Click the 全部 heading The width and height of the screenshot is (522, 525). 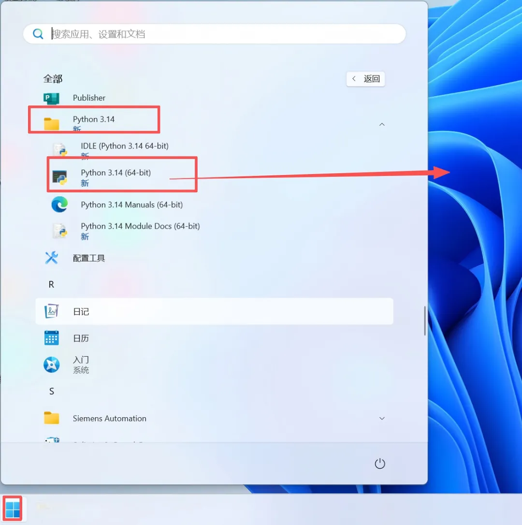click(53, 79)
